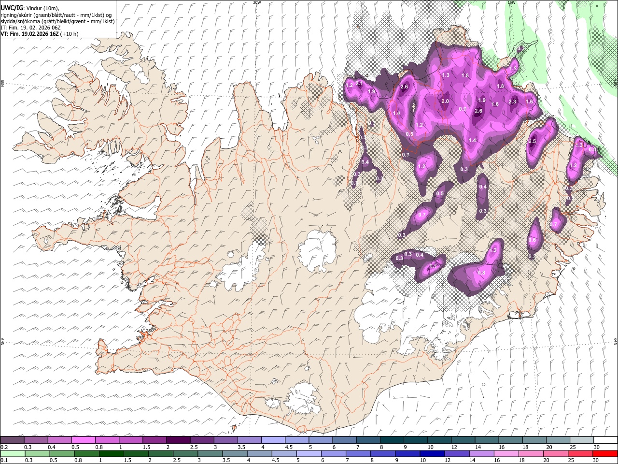Click the deep navy blue 10 rain legend swatch
The image size is (618, 464).
tap(432, 453)
